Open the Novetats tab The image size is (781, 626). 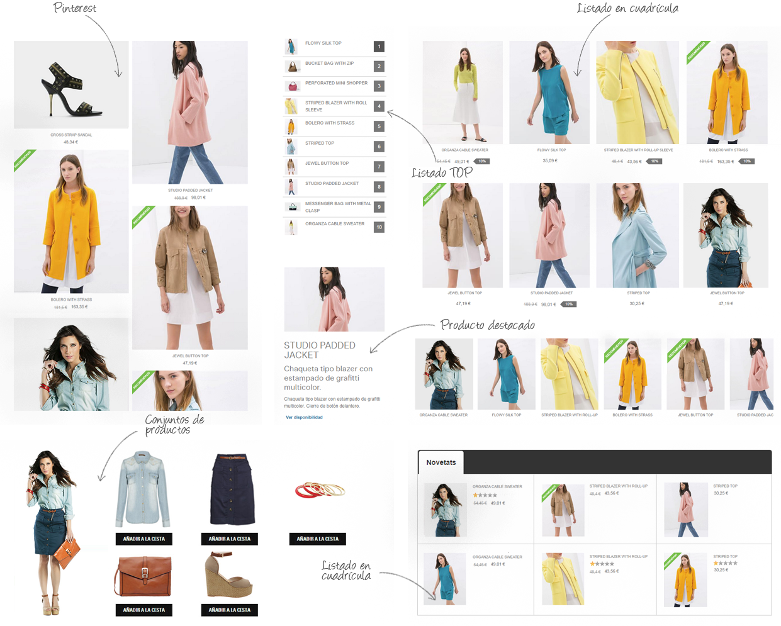point(441,462)
